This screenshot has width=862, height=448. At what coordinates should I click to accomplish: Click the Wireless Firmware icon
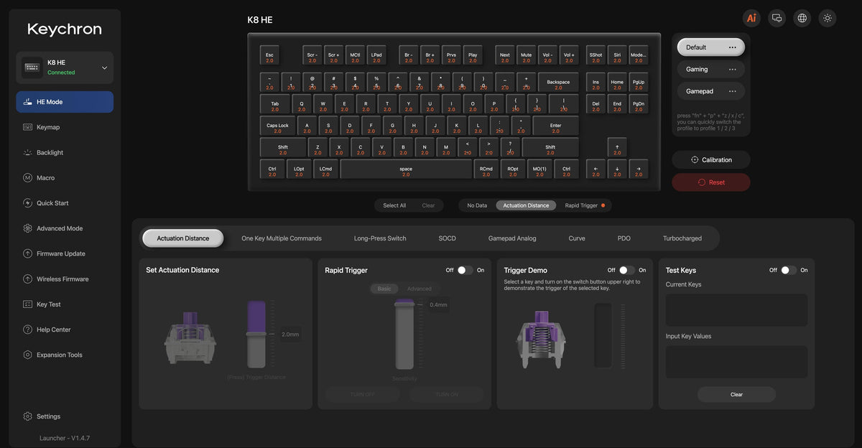click(27, 279)
